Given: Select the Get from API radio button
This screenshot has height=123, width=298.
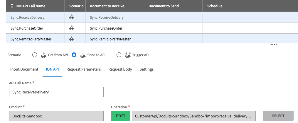Looking at the screenshot, I should point(35,55).
